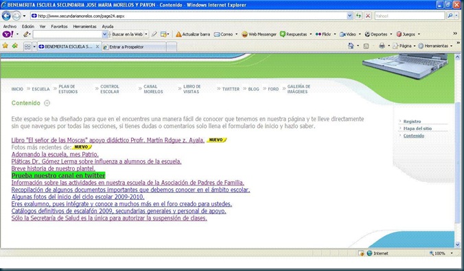Refresh the page with the green arrows icon
The image size is (464, 271).
point(359,16)
